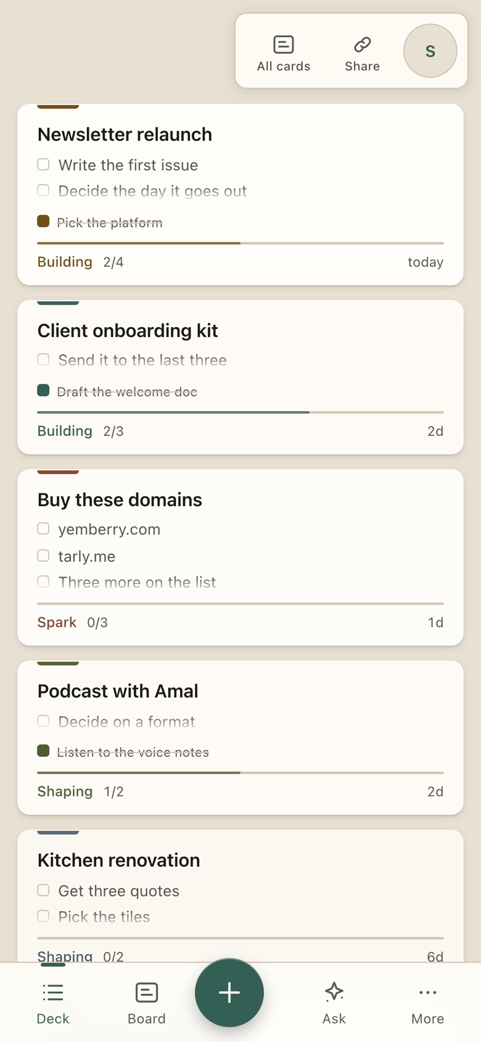Viewport: 481px width, 1042px height.
Task: Mark Get three quotes as done
Action: (43, 890)
